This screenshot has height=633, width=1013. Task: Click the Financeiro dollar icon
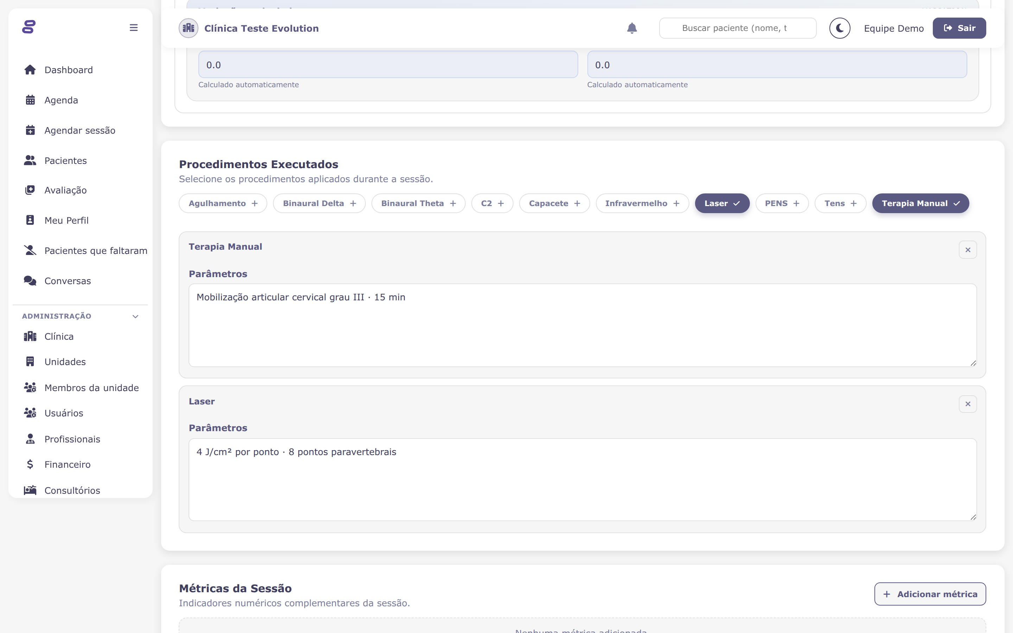[x=30, y=464]
